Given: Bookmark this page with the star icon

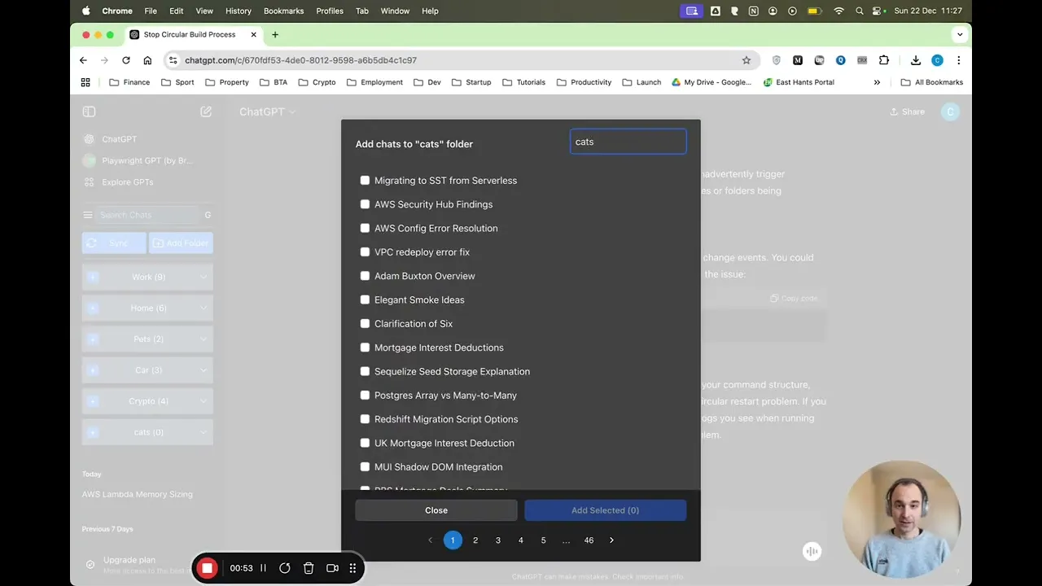Looking at the screenshot, I should click(746, 60).
